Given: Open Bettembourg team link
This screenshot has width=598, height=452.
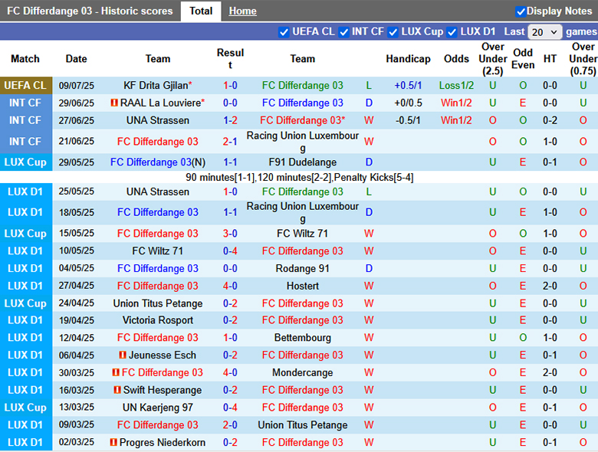Looking at the screenshot, I should click(302, 338).
